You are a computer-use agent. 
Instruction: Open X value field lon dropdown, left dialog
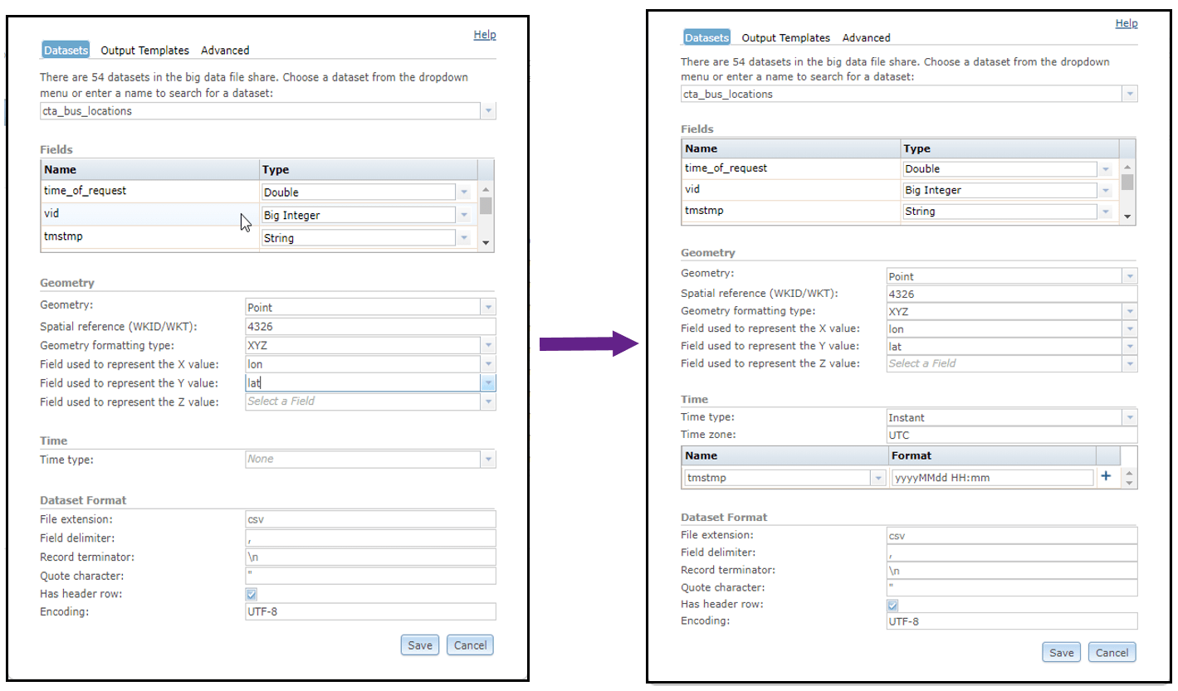[488, 363]
